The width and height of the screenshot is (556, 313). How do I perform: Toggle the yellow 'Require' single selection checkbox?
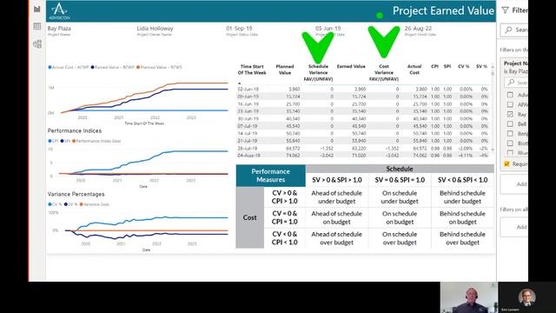coord(506,164)
